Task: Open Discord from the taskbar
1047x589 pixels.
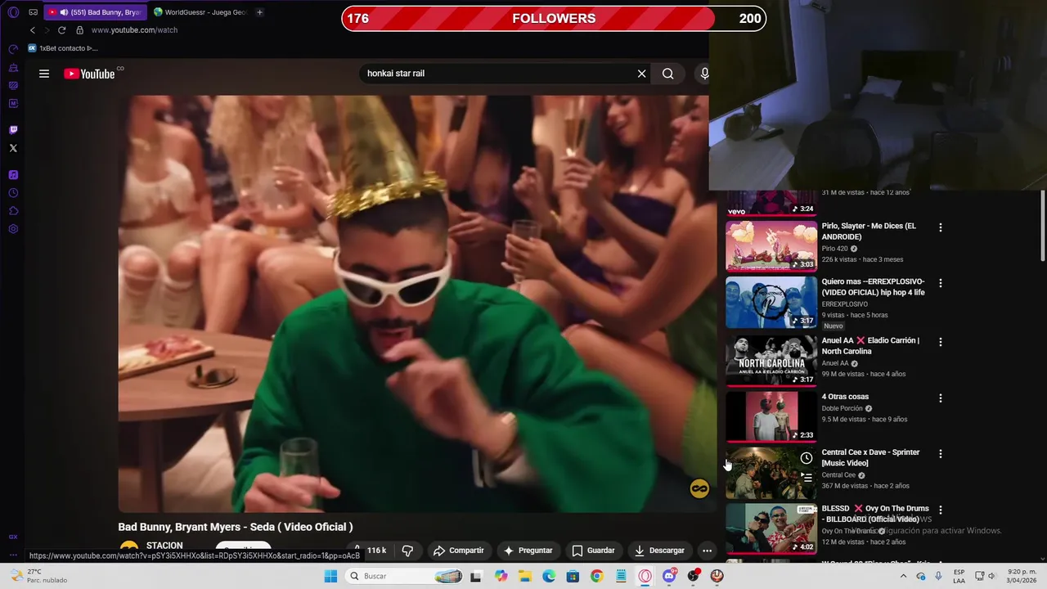Action: pyautogui.click(x=669, y=576)
